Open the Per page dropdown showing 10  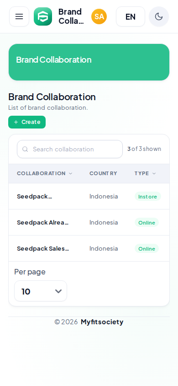41,291
